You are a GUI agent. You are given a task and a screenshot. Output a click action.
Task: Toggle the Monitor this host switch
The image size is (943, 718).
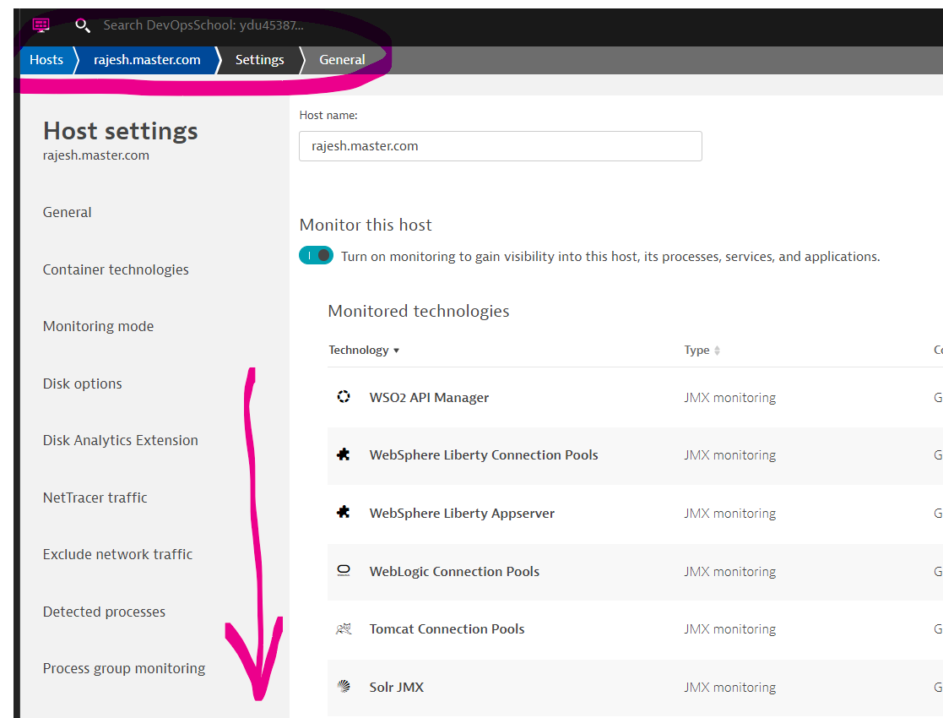coord(317,256)
